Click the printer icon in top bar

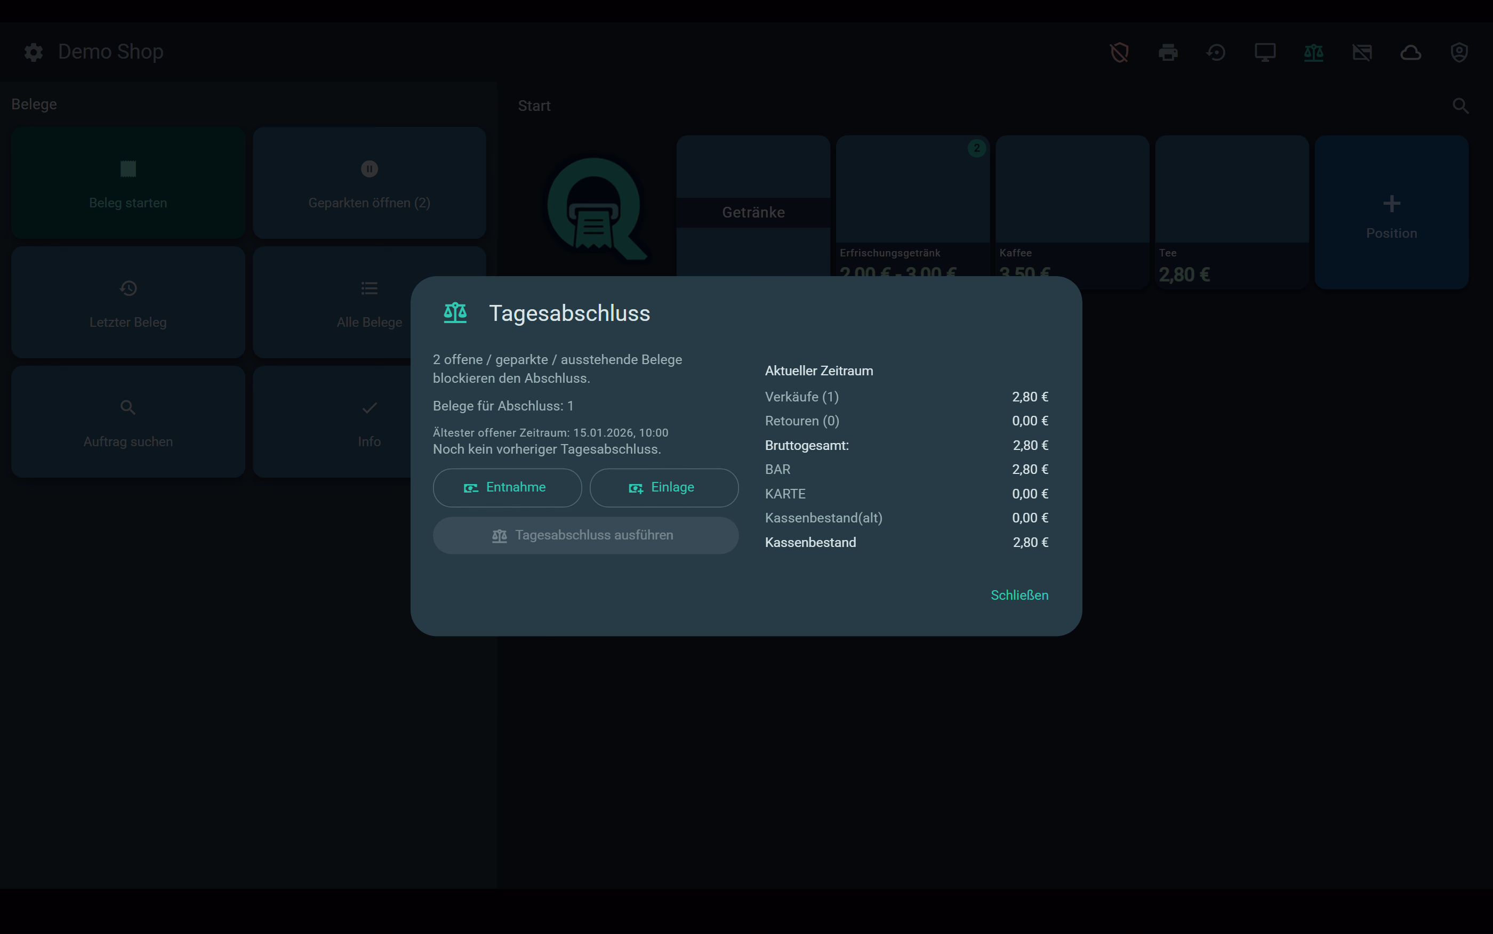(x=1168, y=52)
